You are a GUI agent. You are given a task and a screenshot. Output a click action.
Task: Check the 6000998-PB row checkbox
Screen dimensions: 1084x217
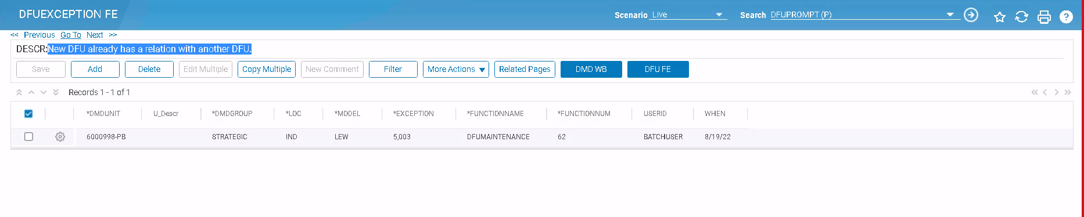[x=28, y=137]
